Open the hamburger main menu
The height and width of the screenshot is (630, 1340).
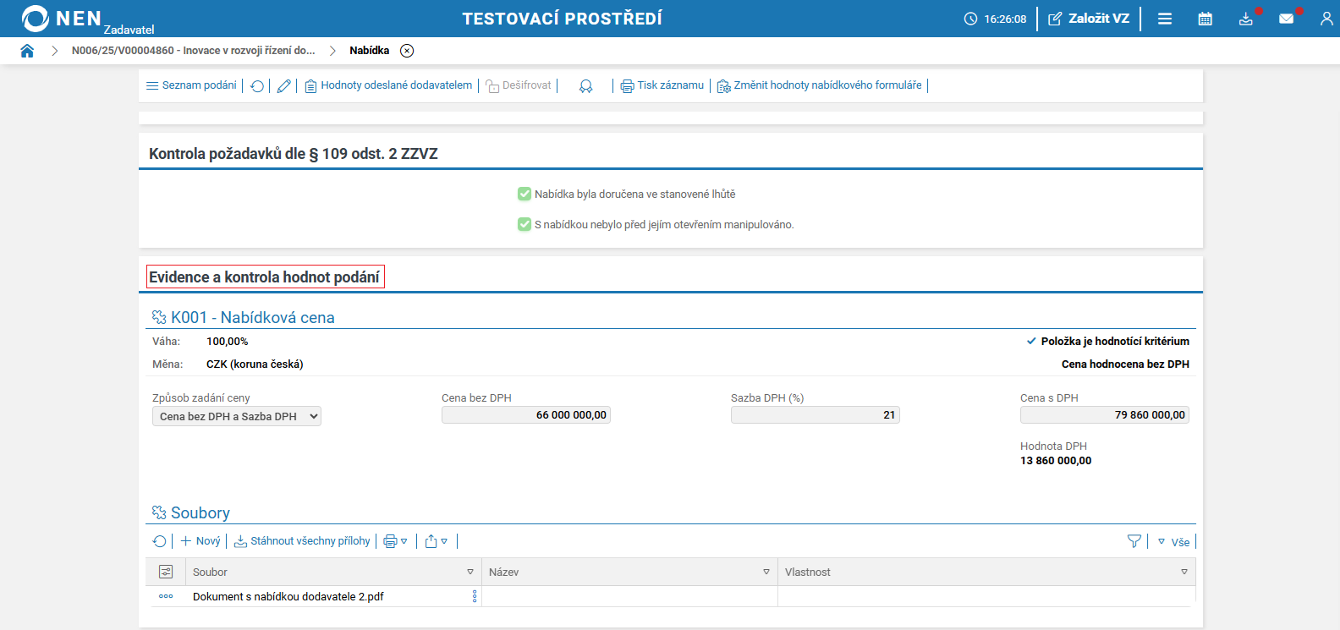point(1165,19)
